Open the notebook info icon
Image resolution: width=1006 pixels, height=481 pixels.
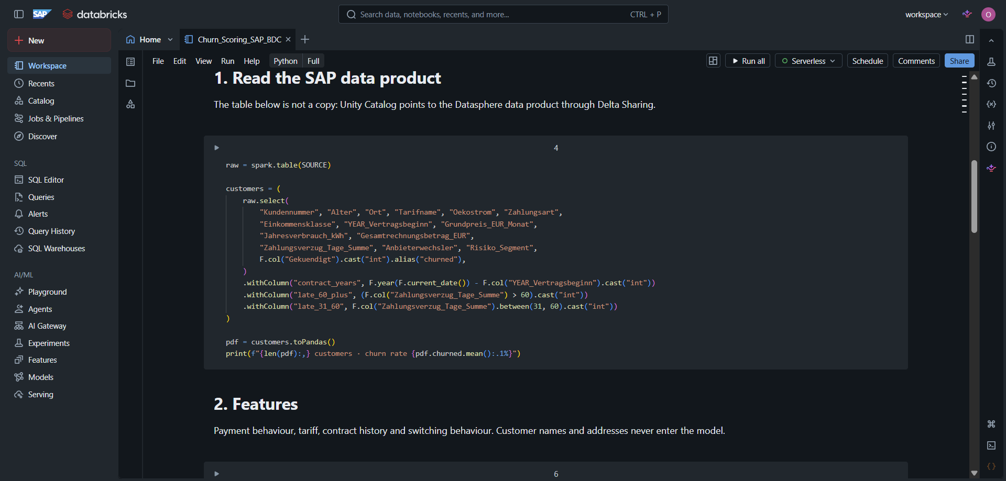991,147
